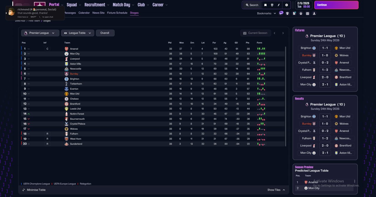Screen dimensions: 376x197
Task: Click the C champions marker on Arsenal's row
Action: coord(47,49)
